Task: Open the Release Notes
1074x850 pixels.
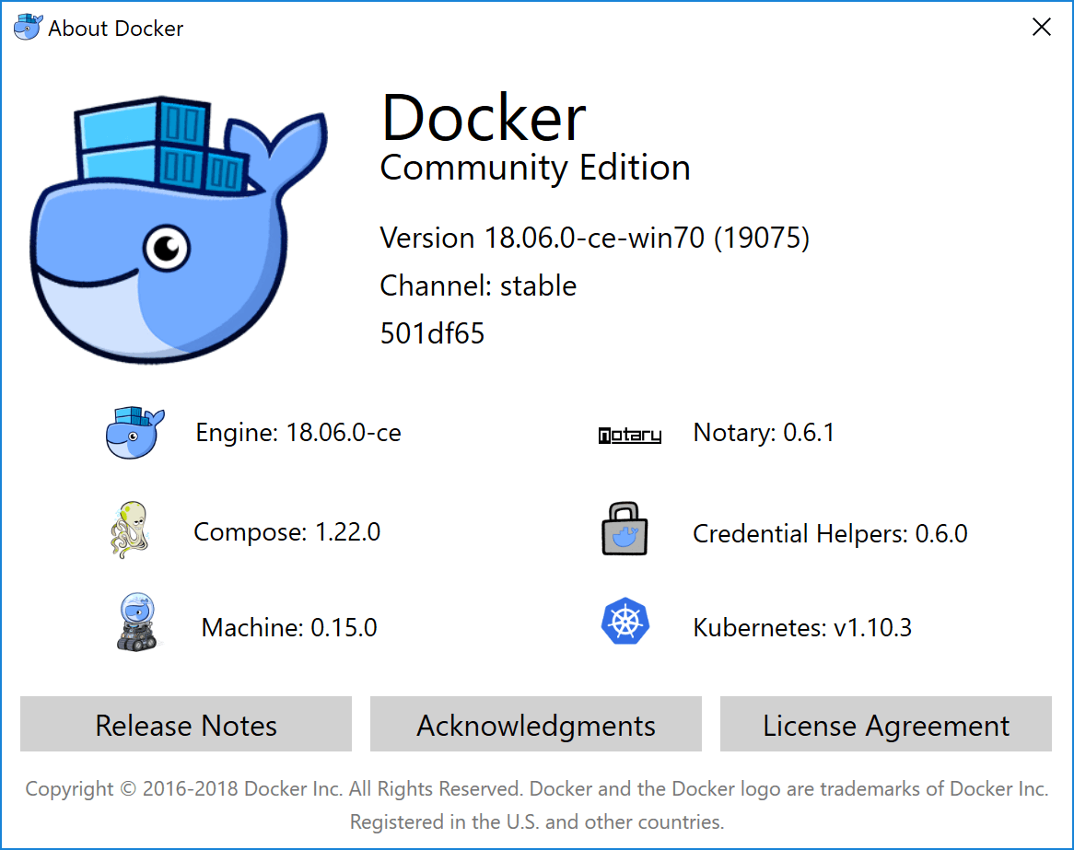Action: click(185, 725)
